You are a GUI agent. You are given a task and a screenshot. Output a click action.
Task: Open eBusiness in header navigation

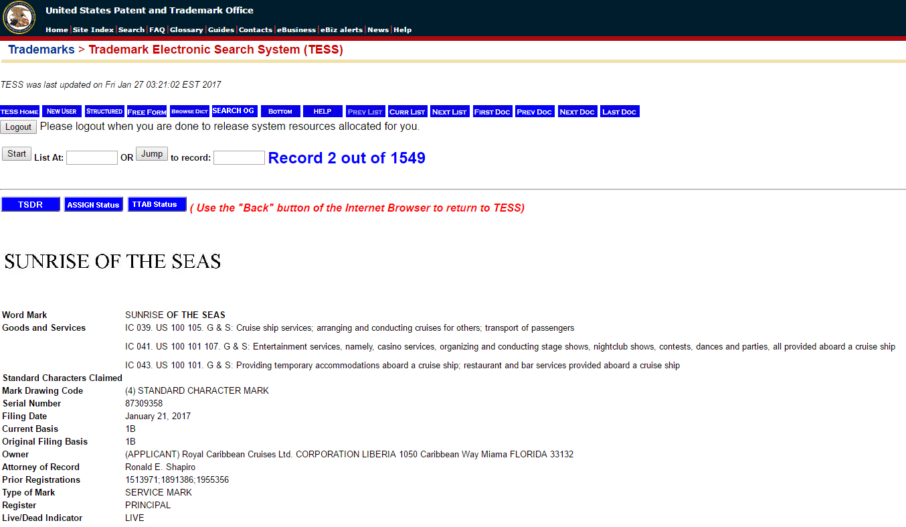pyautogui.click(x=296, y=29)
